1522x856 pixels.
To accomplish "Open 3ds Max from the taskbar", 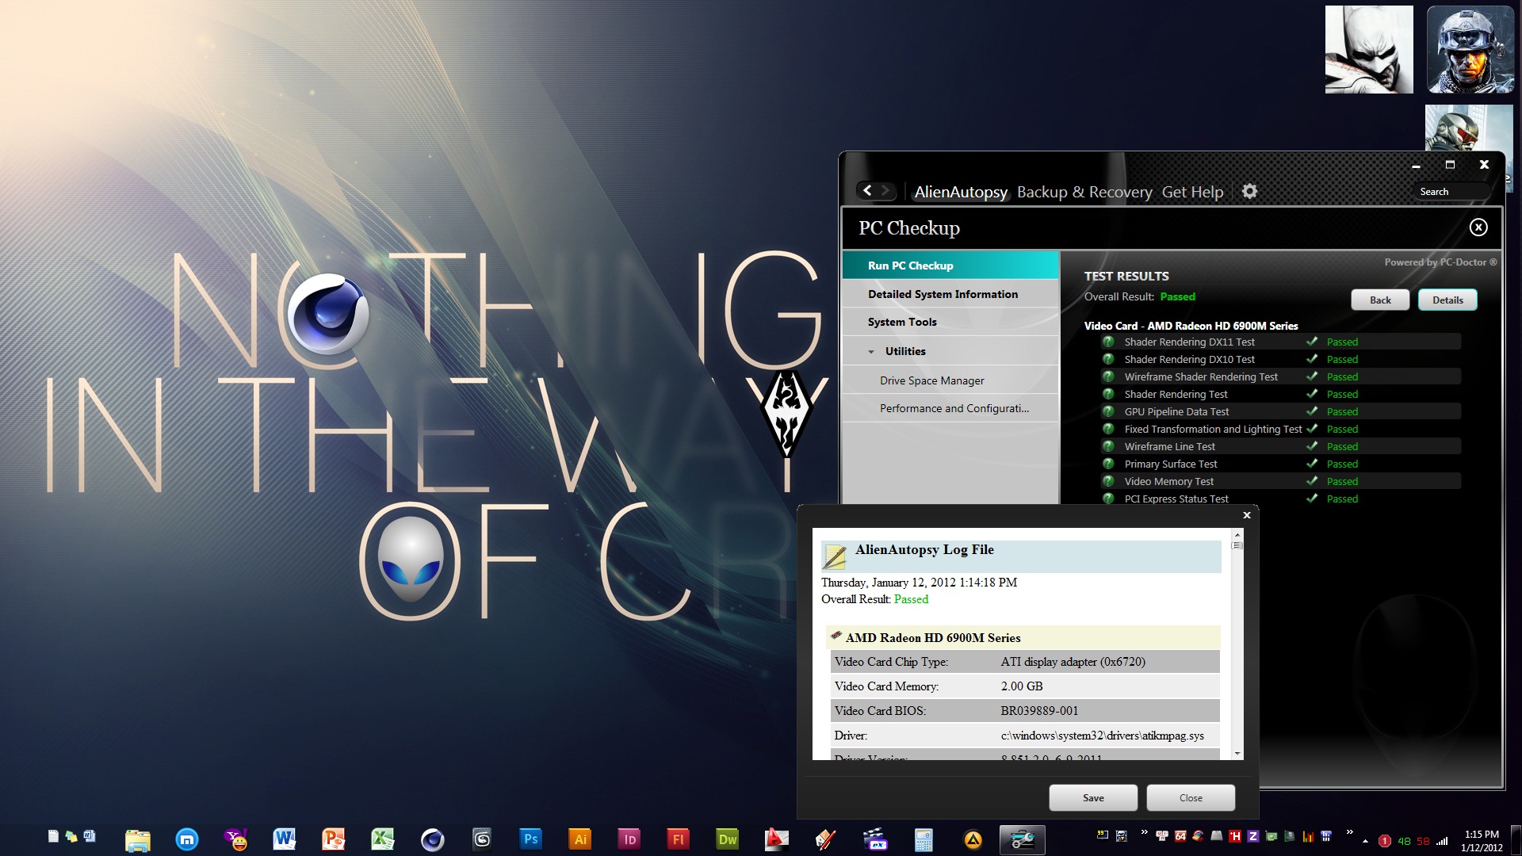I will click(481, 839).
